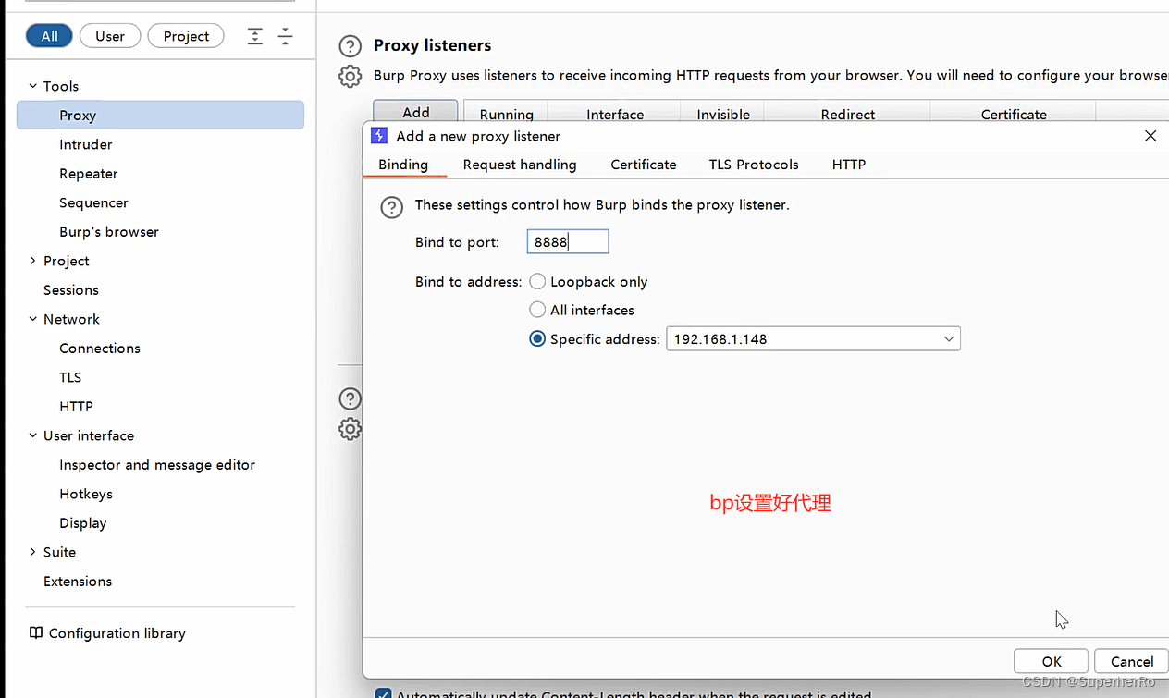Open Sessions settings
Viewport: 1169px width, 698px height.
pos(71,290)
